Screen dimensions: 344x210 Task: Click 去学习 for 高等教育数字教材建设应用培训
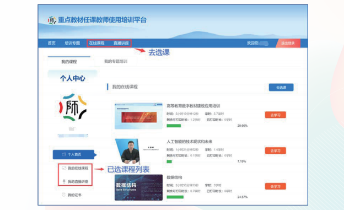tap(275, 115)
